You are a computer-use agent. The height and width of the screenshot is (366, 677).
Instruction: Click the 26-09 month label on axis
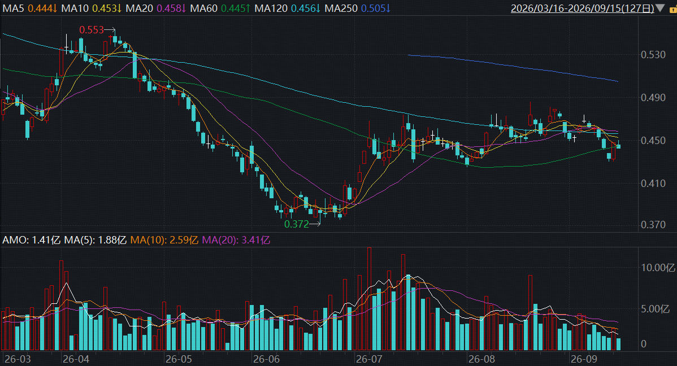[x=584, y=359]
